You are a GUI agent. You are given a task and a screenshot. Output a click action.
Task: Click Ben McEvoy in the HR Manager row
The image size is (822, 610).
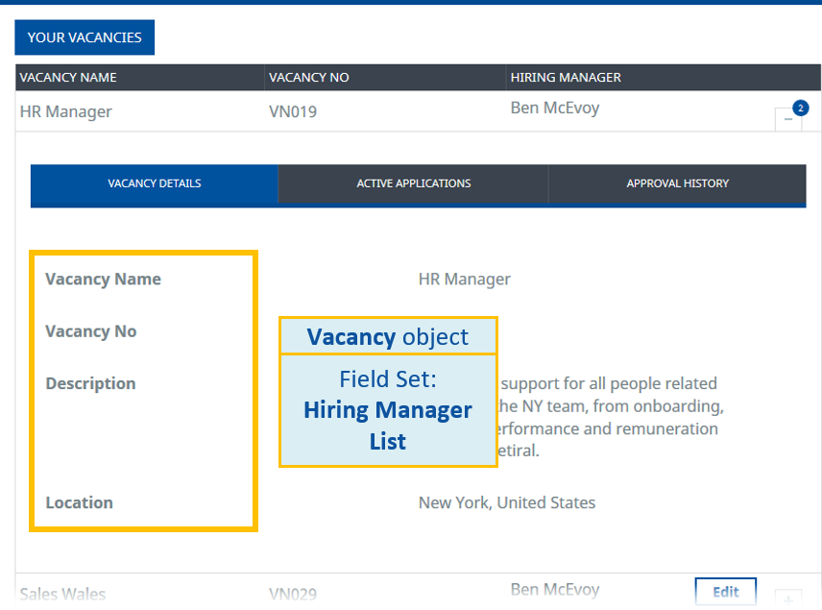pyautogui.click(x=555, y=108)
